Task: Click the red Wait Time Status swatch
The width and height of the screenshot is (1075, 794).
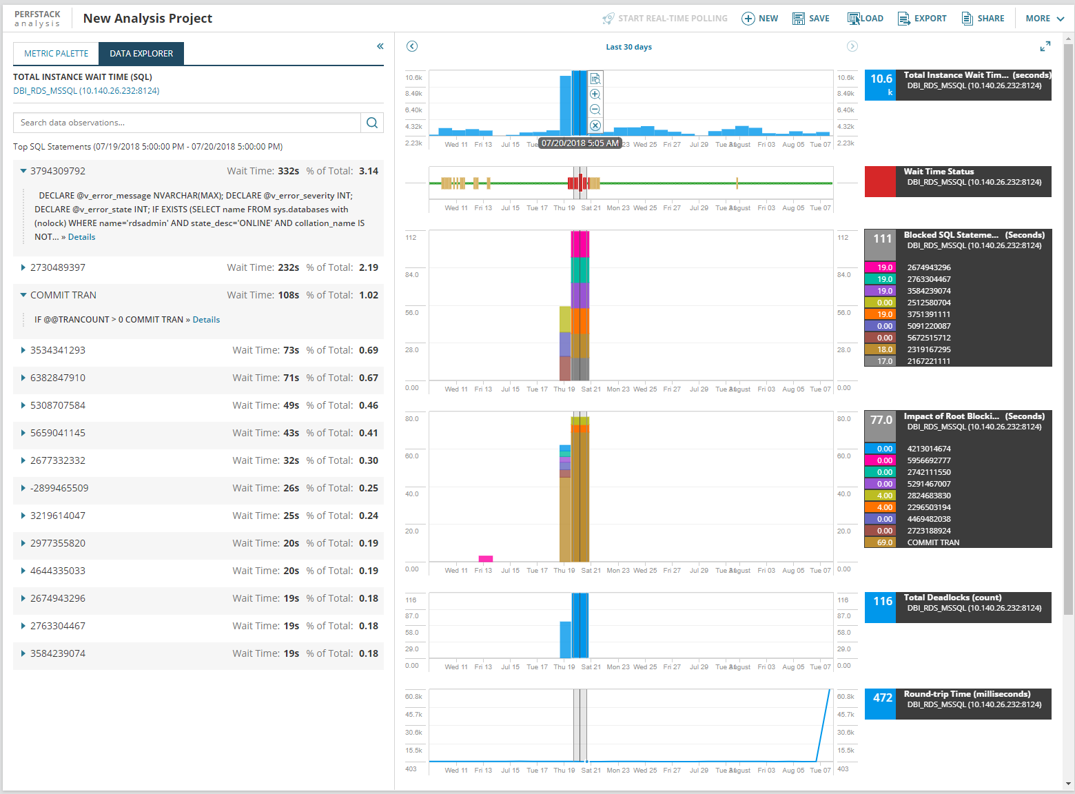Action: (x=880, y=182)
